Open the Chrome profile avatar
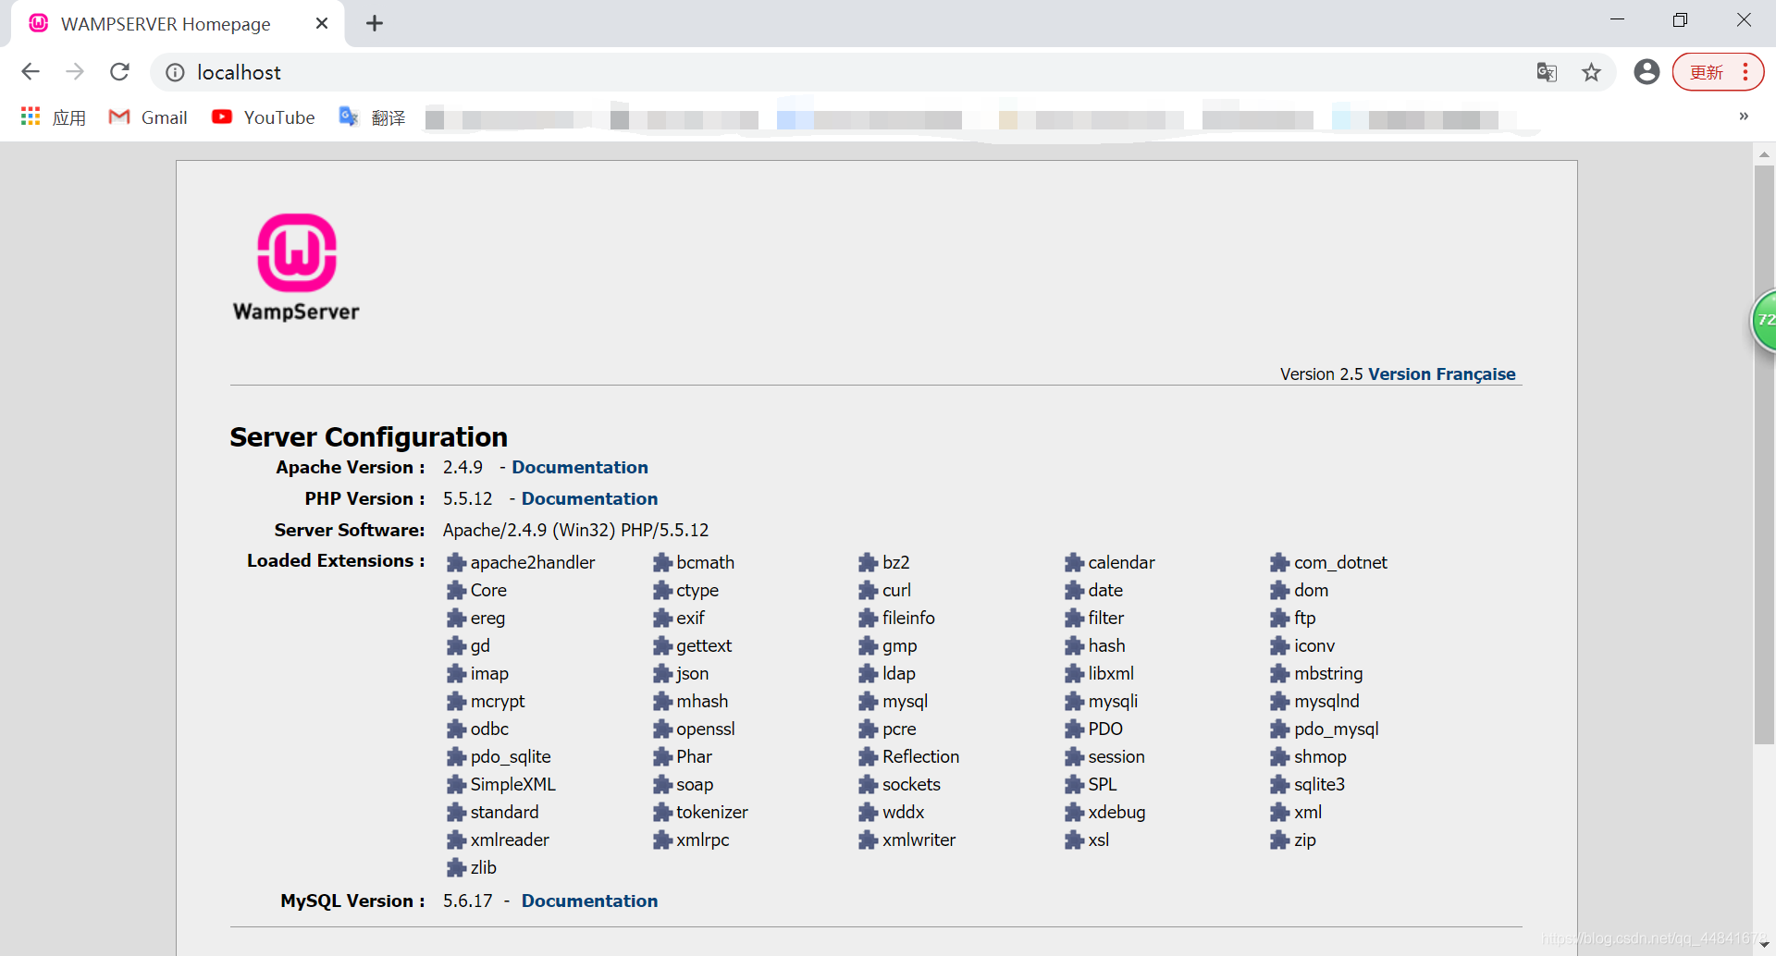 tap(1647, 71)
